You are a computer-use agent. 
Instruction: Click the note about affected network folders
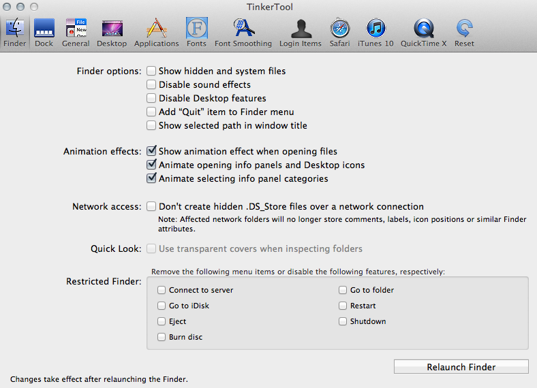[x=342, y=224]
